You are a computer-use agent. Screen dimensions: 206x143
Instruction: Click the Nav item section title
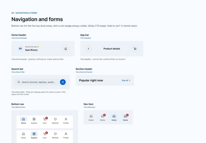(x=88, y=104)
